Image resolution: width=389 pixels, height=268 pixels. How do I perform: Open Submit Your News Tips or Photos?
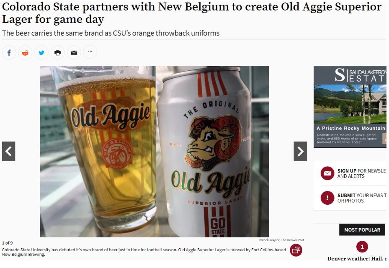[x=362, y=198]
